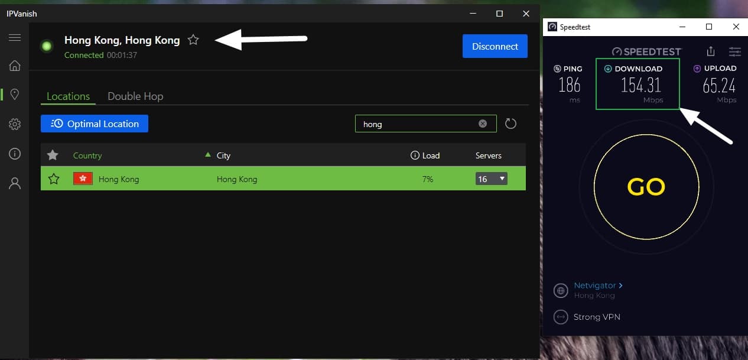
Task: Minimize the Speedtest window
Action: (x=682, y=27)
